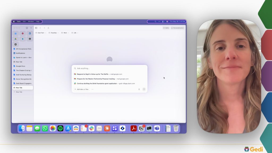
Task: Open Spotlight search in the menu bar
Action: tap(155, 22)
